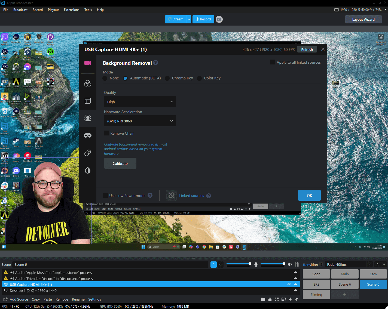Expand the chevron next to scene preset 1
The image size is (388, 309).
pos(221,264)
